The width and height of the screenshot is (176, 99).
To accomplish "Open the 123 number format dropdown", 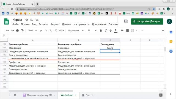I will 61,31.
